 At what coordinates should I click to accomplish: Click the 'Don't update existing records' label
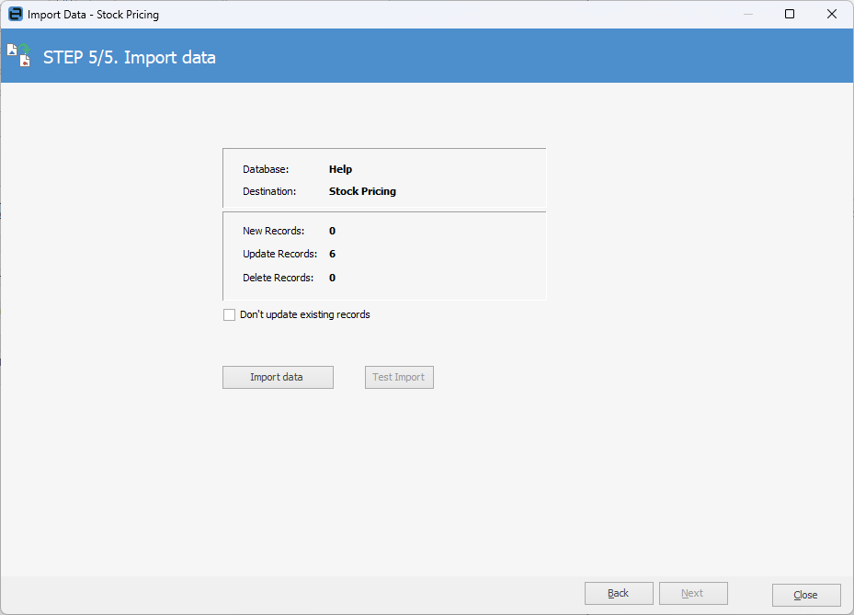tap(304, 314)
